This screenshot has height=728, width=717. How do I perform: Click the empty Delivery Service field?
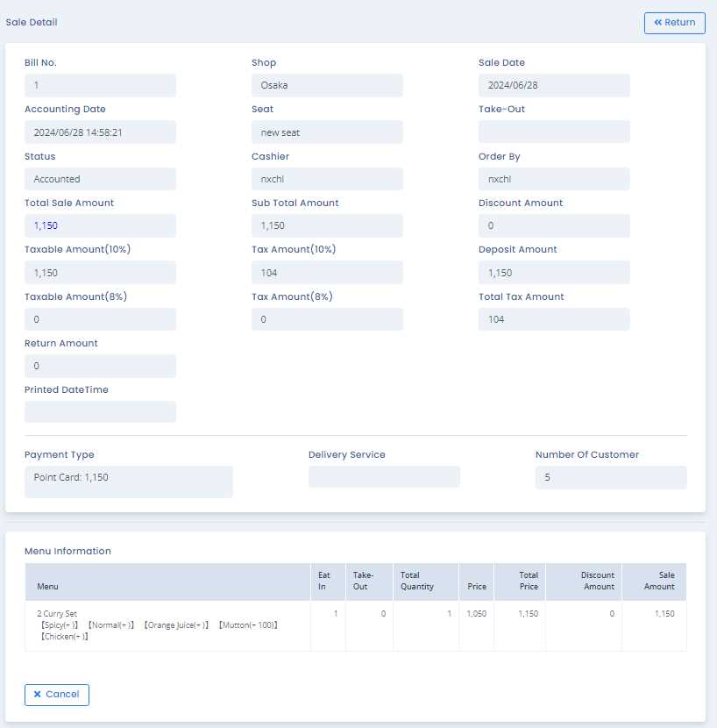click(384, 477)
